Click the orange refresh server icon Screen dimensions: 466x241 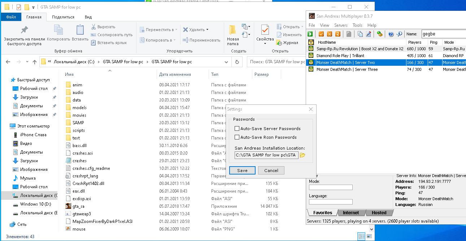pyautogui.click(x=338, y=34)
